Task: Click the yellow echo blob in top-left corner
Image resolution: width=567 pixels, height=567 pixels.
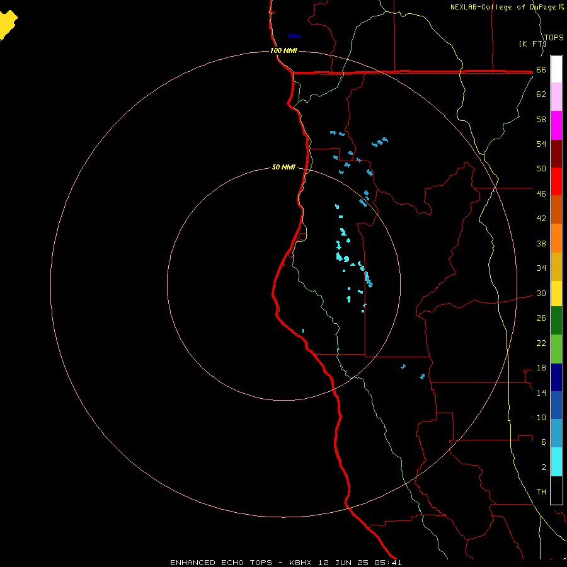Action: pos(7,25)
